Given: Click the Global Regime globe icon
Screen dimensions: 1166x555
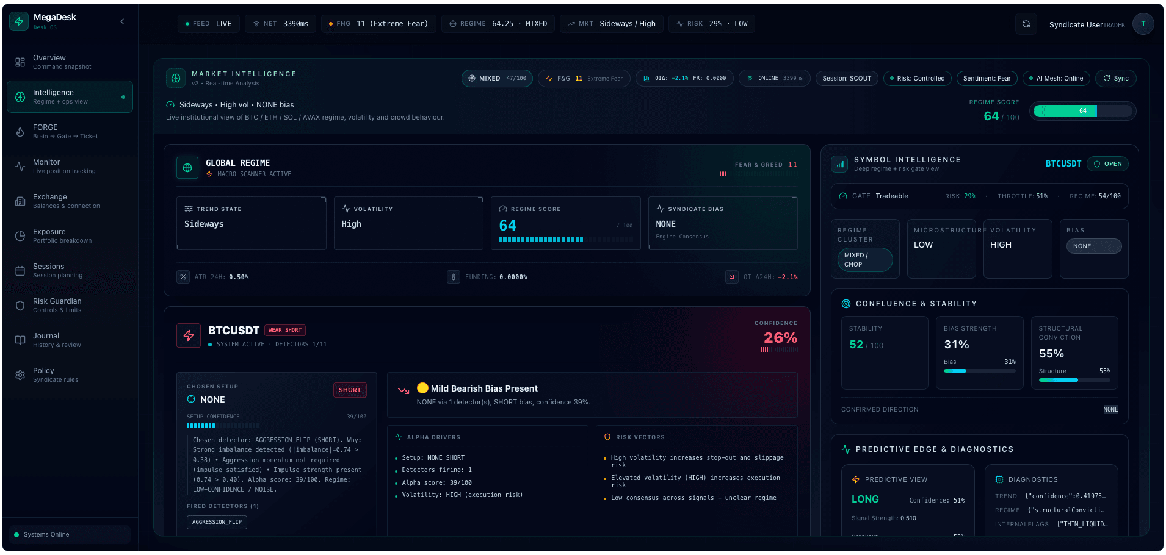Looking at the screenshot, I should click(x=187, y=168).
